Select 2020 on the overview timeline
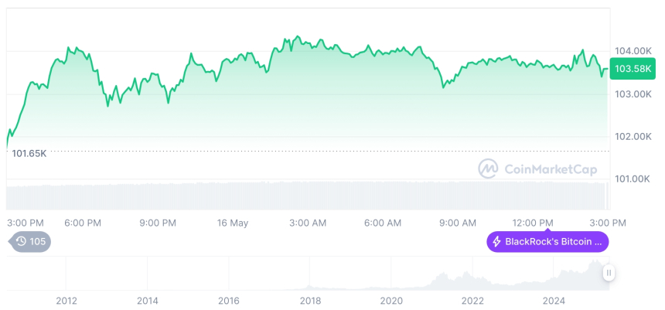Screen dimensions: 665x310 [392, 301]
